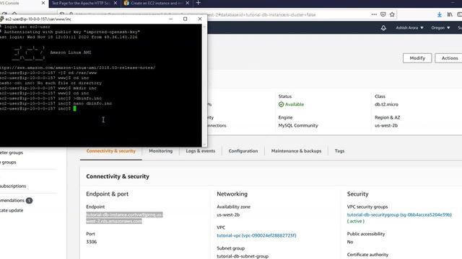Image resolution: width=462 pixels, height=259 pixels.
Task: Open the Ashish Arora account dropdown
Action: pos(409,27)
